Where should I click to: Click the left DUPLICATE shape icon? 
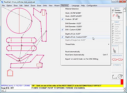(x=115, y=60)
